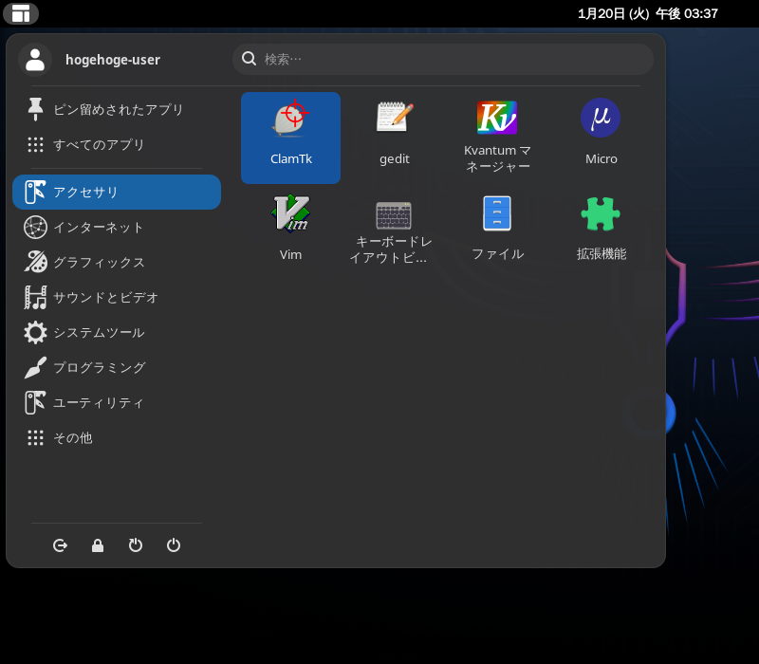Viewport: 759px width, 664px height.
Task: Select the グラフィックス category
Action: [x=117, y=263]
